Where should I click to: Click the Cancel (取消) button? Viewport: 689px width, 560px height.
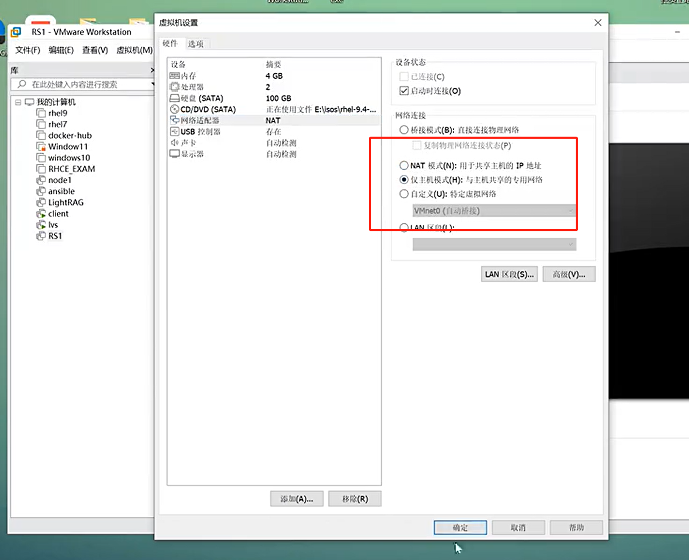tap(518, 528)
